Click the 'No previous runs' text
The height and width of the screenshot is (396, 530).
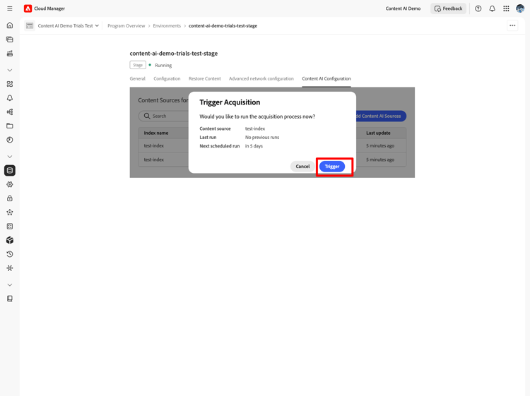(x=262, y=138)
